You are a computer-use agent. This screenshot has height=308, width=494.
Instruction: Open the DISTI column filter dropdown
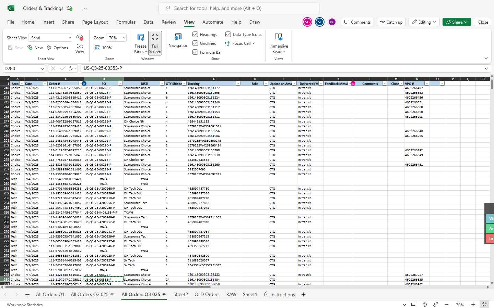pyautogui.click(x=162, y=84)
